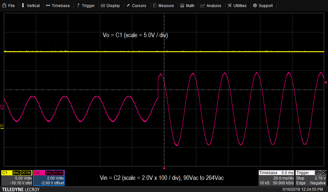The image size is (328, 192).
Task: Click the Analysis chart icon
Action: (x=202, y=5)
